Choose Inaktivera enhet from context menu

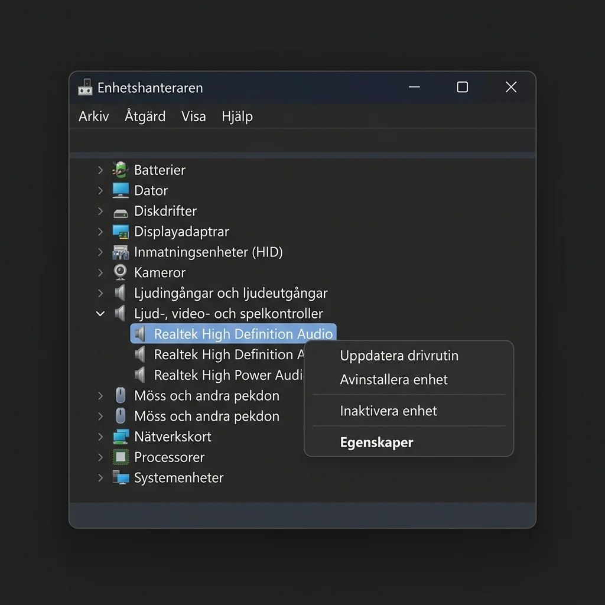[x=388, y=411]
